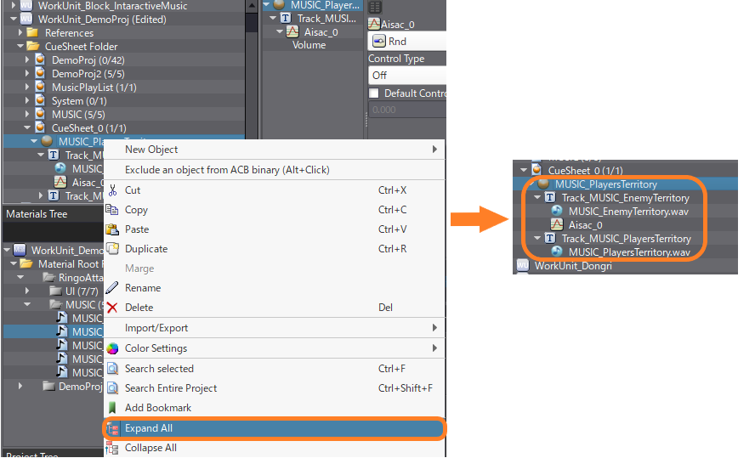The image size is (755, 458).
Task: Click the folder icon of References
Action: point(32,32)
